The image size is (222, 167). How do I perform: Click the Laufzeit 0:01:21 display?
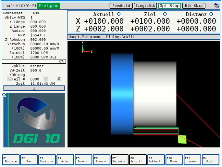20,6
